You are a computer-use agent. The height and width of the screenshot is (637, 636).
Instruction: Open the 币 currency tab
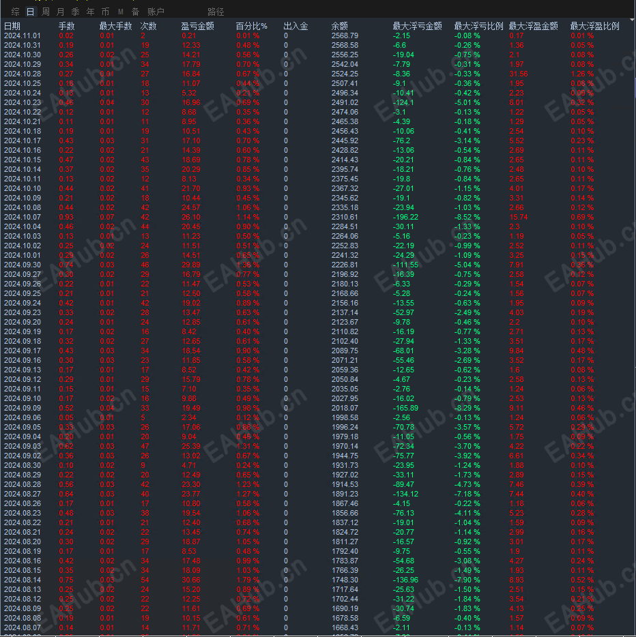click(x=106, y=12)
